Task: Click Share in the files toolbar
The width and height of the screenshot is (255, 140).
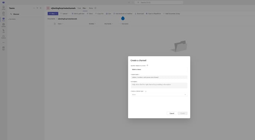Action: click(x=90, y=14)
